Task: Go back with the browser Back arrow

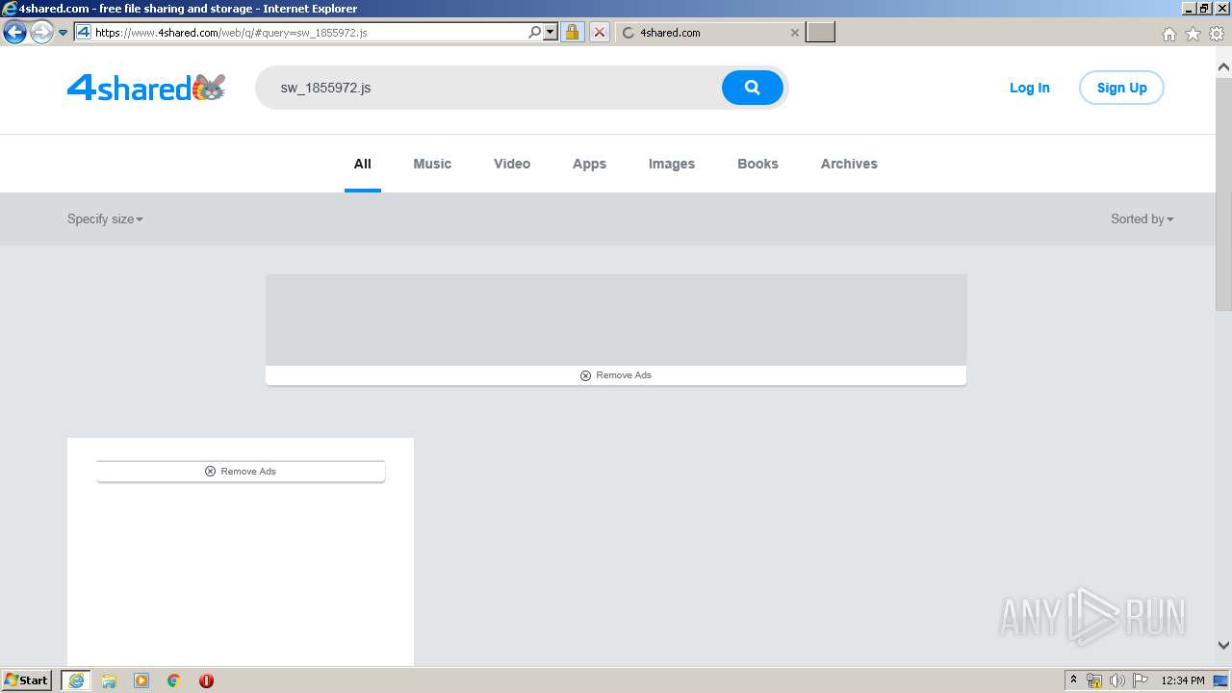Action: click(14, 33)
